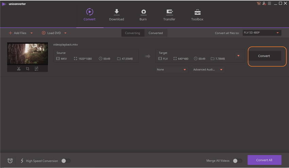The height and width of the screenshot is (168, 289).
Task: Click the target format FLV label
Action: (165, 59)
